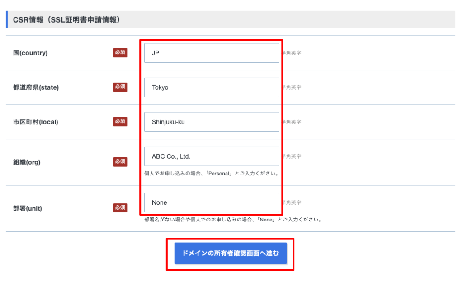Screen dimensions: 463x285
Task: Click the 必須 badge next to 部署(unit)
Action: (120, 208)
